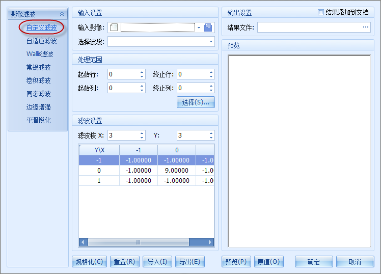Screen dimensions: 381x274
Task: Click 预览(P) preview button
Action: click(x=236, y=262)
